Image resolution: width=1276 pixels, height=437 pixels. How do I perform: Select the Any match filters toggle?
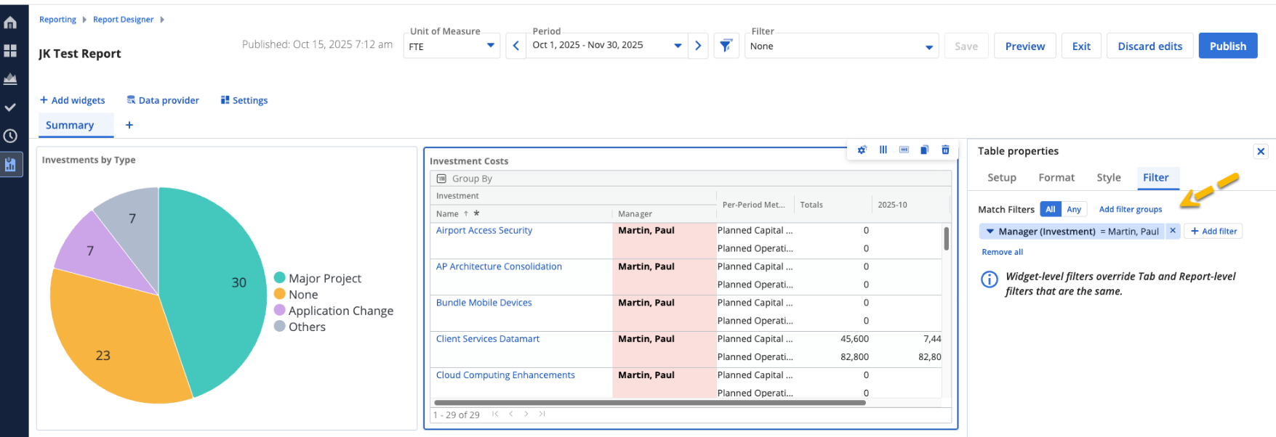pos(1074,209)
